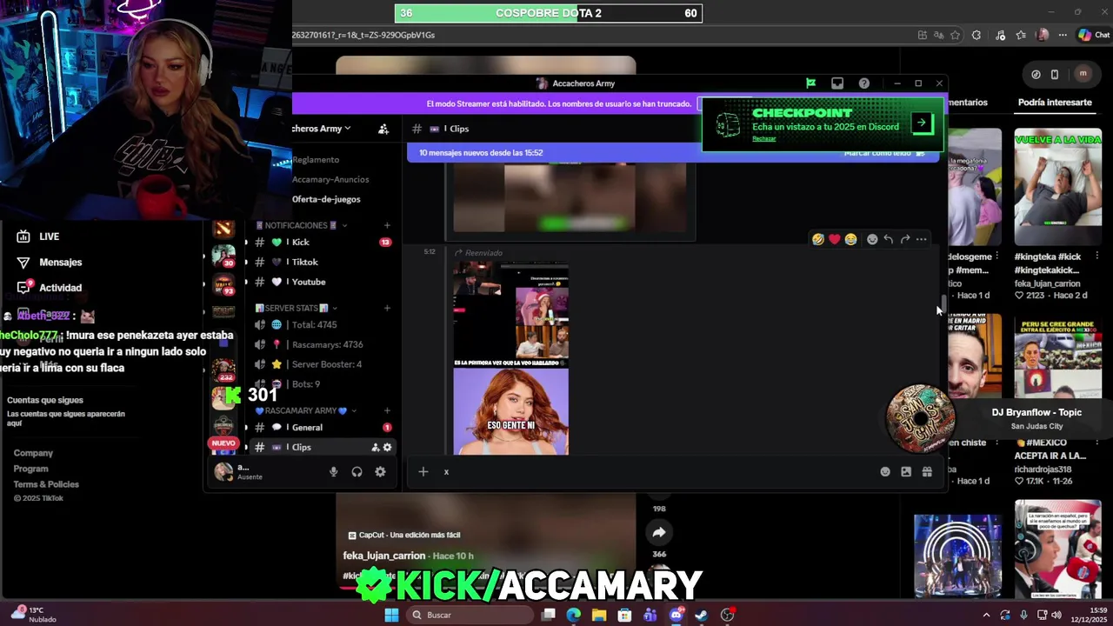Viewport: 1113px width, 626px height.
Task: Jump to the 10 new messages banner
Action: click(x=481, y=153)
